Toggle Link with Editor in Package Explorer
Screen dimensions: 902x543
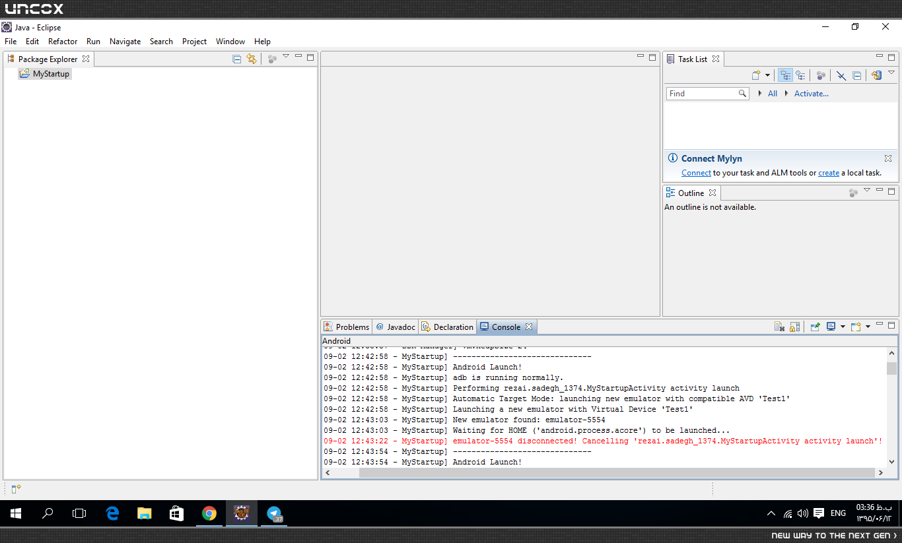(252, 59)
